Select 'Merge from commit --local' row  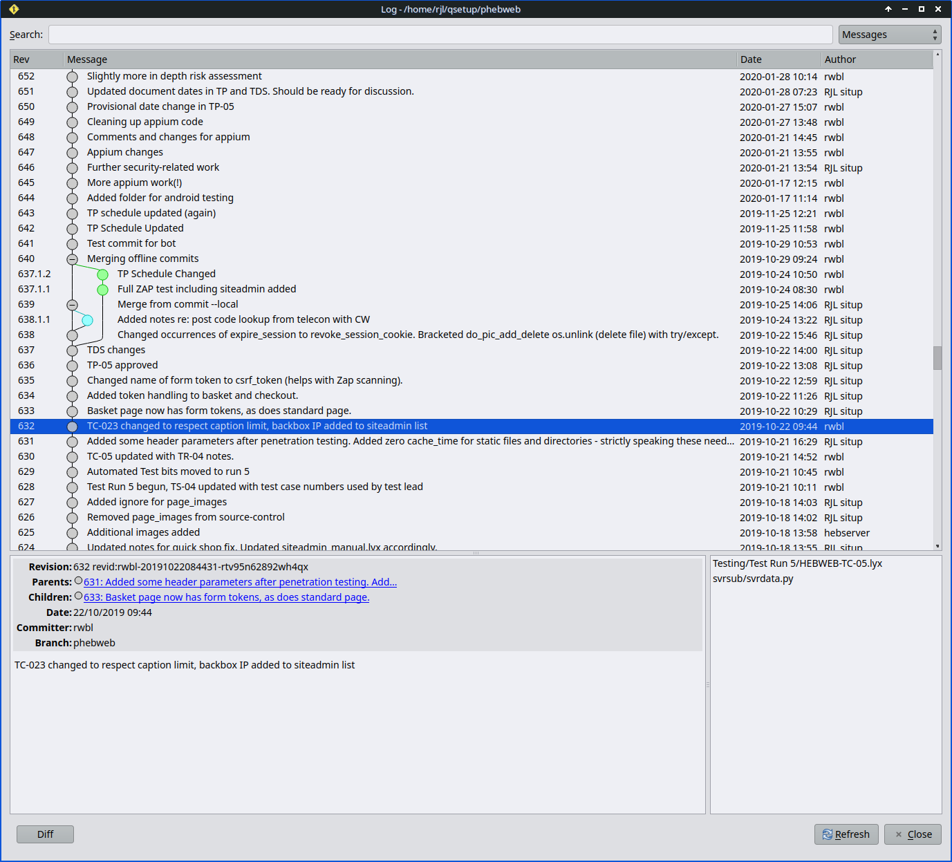coord(472,304)
